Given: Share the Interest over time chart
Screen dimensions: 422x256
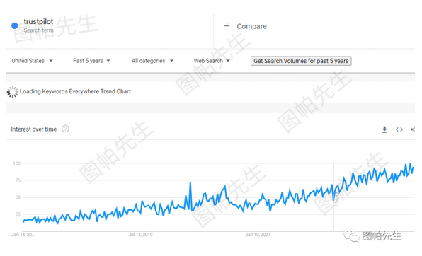Looking at the screenshot, I should click(x=413, y=129).
